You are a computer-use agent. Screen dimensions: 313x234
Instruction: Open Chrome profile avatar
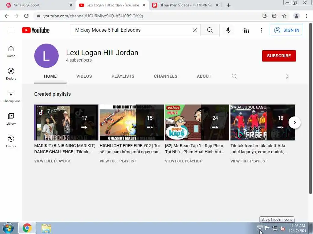(x=296, y=16)
